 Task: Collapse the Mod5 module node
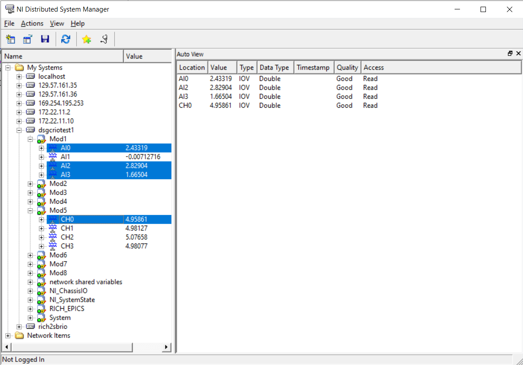pyautogui.click(x=30, y=211)
